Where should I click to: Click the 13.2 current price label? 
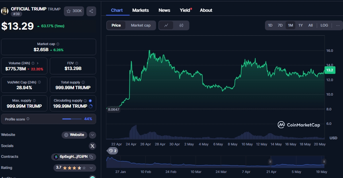pyautogui.click(x=330, y=70)
